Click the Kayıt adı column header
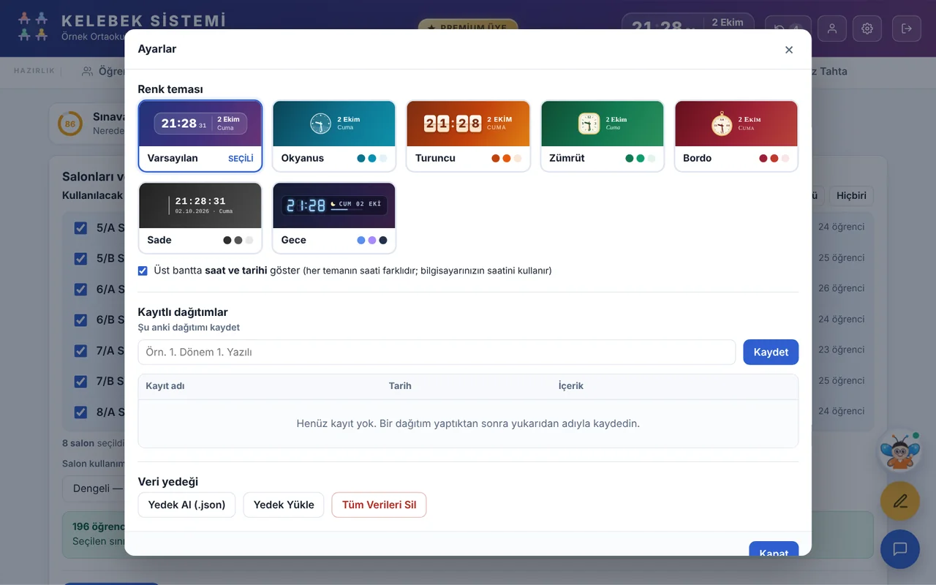Image resolution: width=936 pixels, height=585 pixels. coord(165,386)
